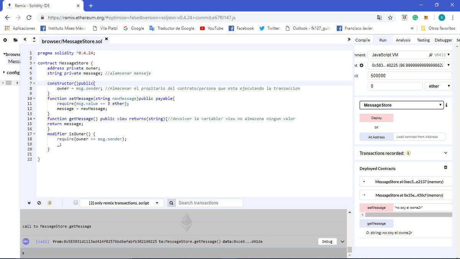Click search magnifier icon in terminal
Image resolution: width=460 pixels, height=259 pixels.
pos(171,203)
